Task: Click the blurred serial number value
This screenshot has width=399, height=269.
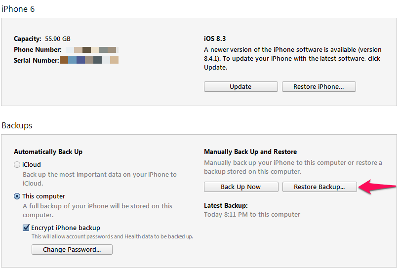Action: [x=89, y=60]
